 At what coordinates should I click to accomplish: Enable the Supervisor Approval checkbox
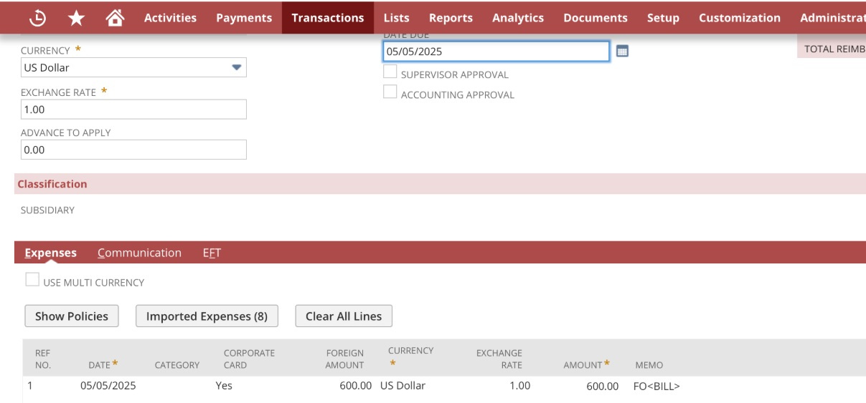point(390,72)
